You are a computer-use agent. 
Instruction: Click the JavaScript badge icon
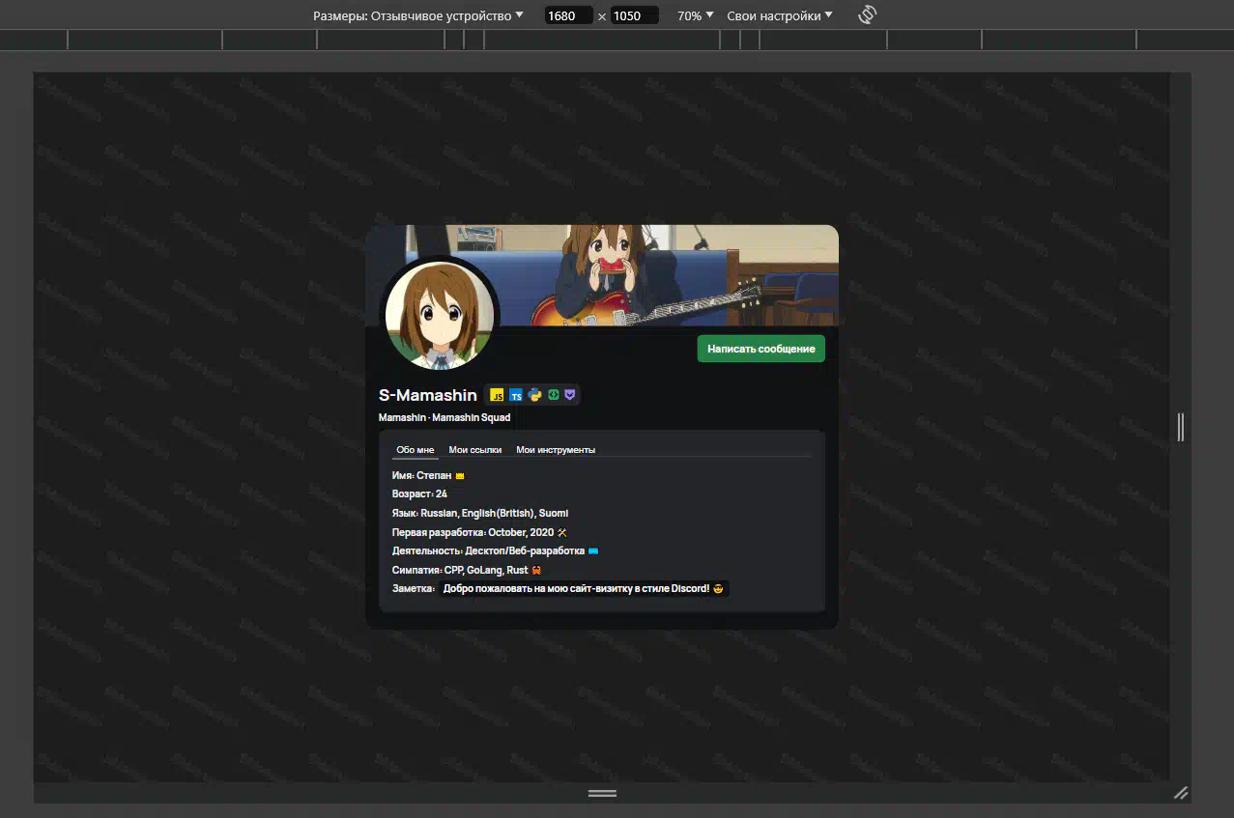coord(497,395)
